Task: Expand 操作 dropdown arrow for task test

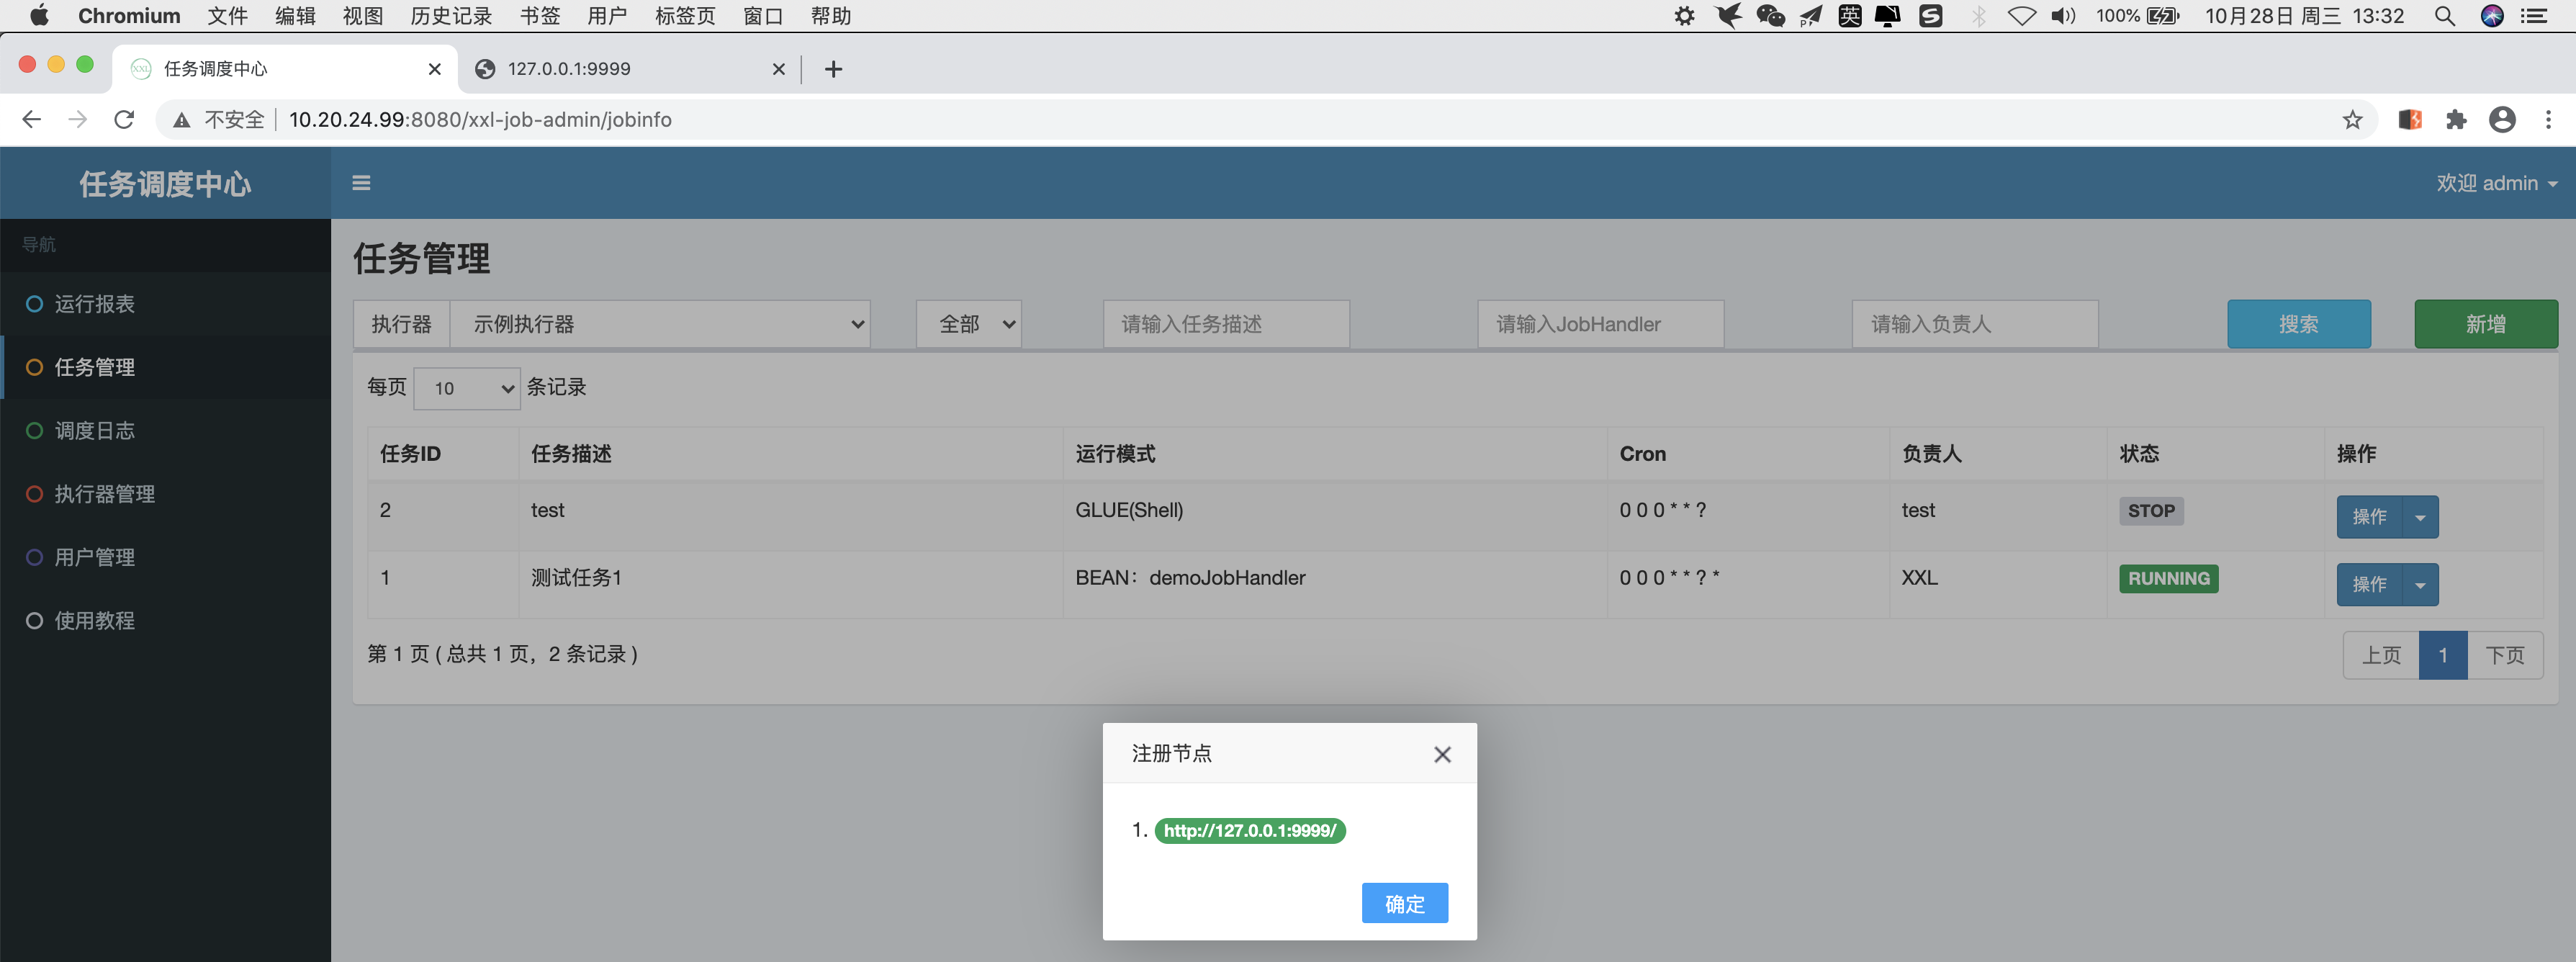Action: (2420, 517)
